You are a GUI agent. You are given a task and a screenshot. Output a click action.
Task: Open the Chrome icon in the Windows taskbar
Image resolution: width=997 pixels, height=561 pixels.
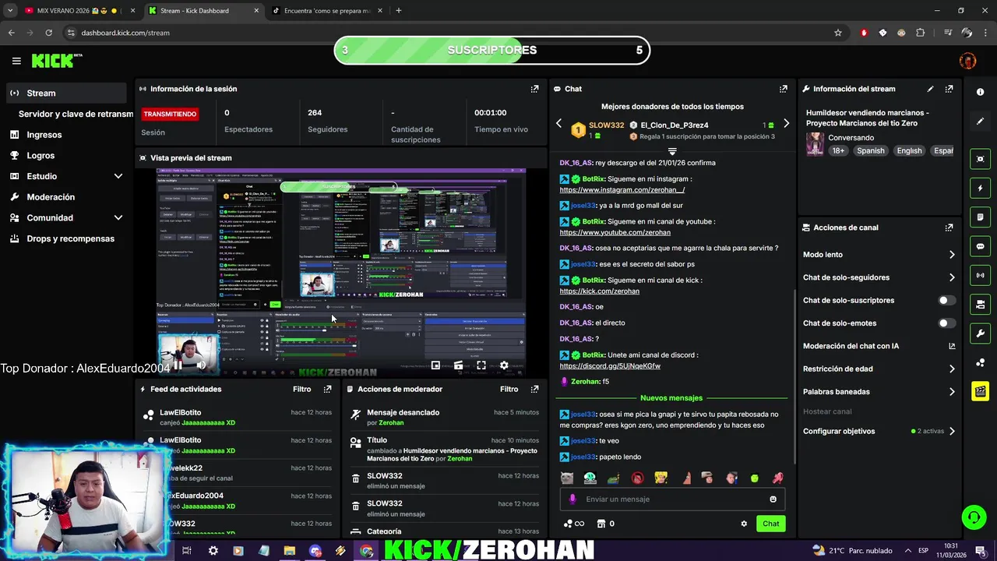click(366, 551)
